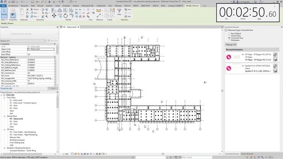
Task: Click the RLX_nominal_Em value 500.00 lx
Action: click(x=41, y=83)
